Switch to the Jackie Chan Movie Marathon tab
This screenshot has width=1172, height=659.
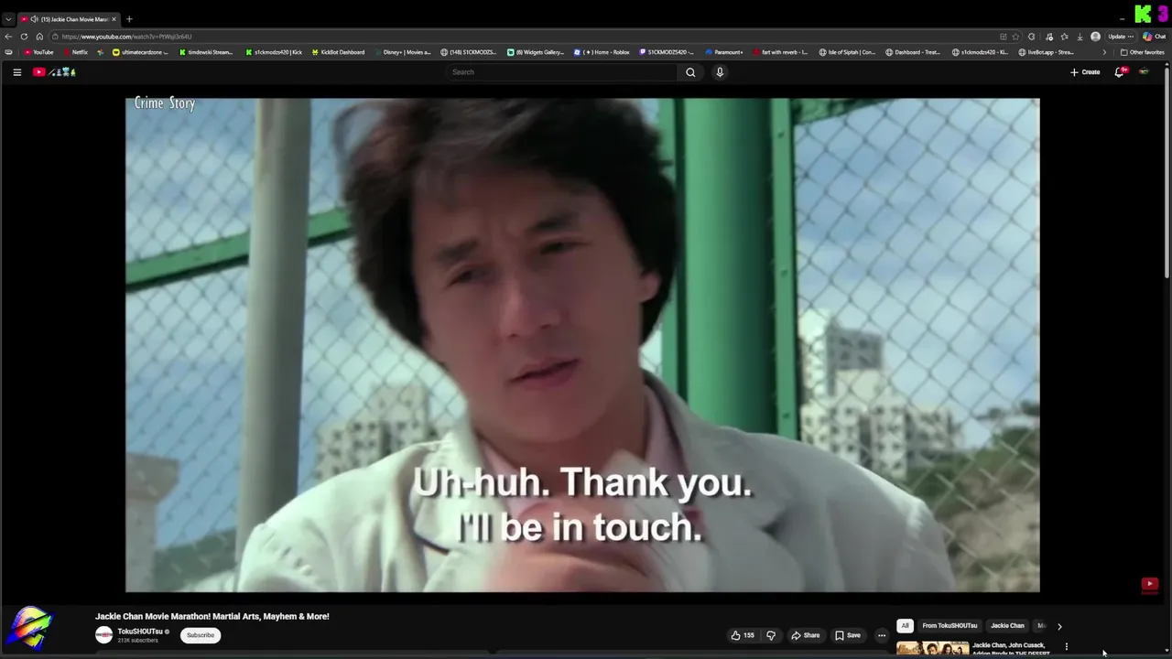click(70, 19)
